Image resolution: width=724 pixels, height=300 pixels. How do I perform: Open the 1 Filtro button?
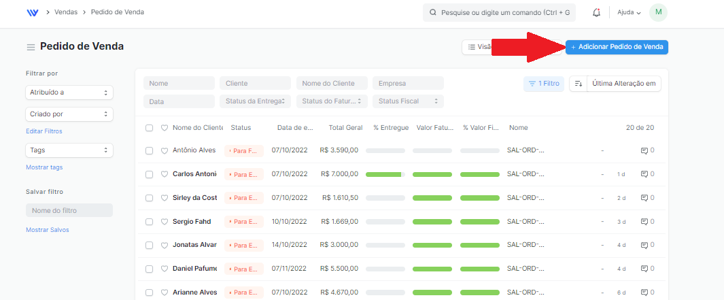pos(543,84)
